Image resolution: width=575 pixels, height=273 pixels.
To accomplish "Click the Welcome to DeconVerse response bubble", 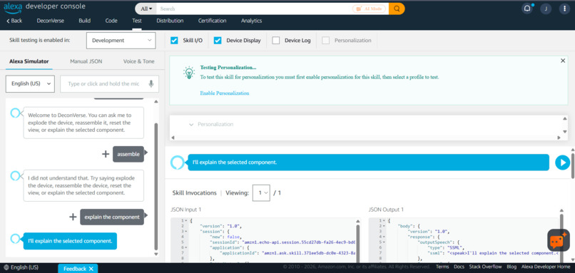I will (83, 123).
